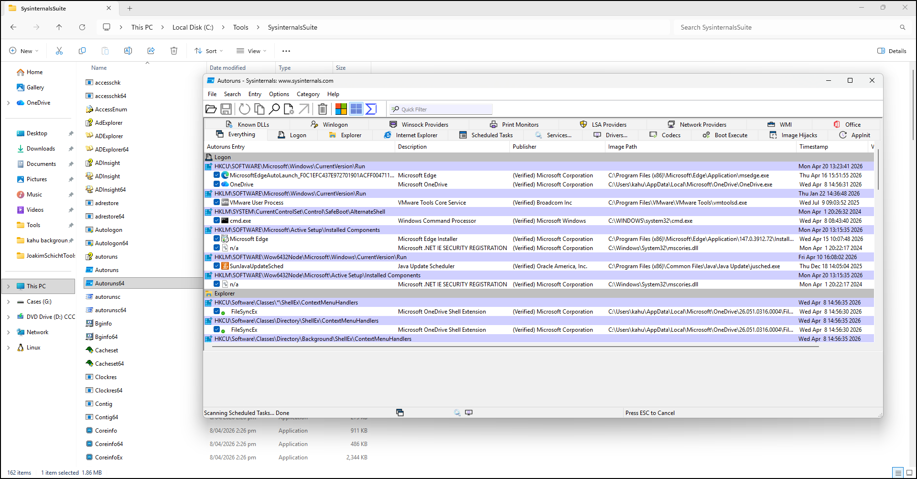
Task: Sort Explorer files by Date modified header
Action: (x=241, y=68)
